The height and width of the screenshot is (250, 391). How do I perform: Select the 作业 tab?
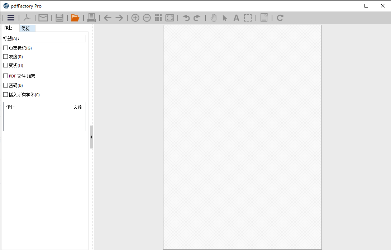(8, 28)
